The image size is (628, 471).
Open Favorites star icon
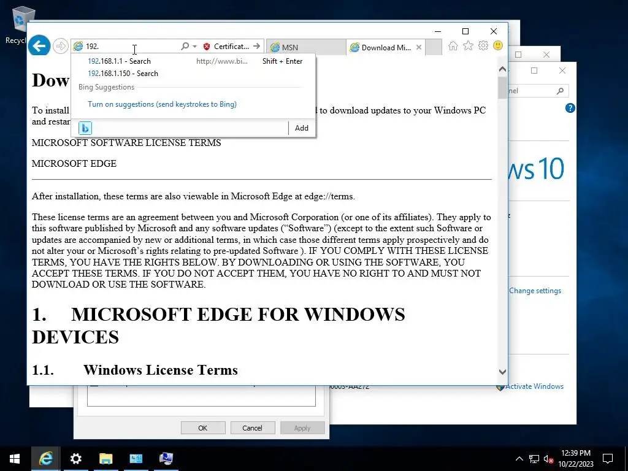[x=468, y=45]
